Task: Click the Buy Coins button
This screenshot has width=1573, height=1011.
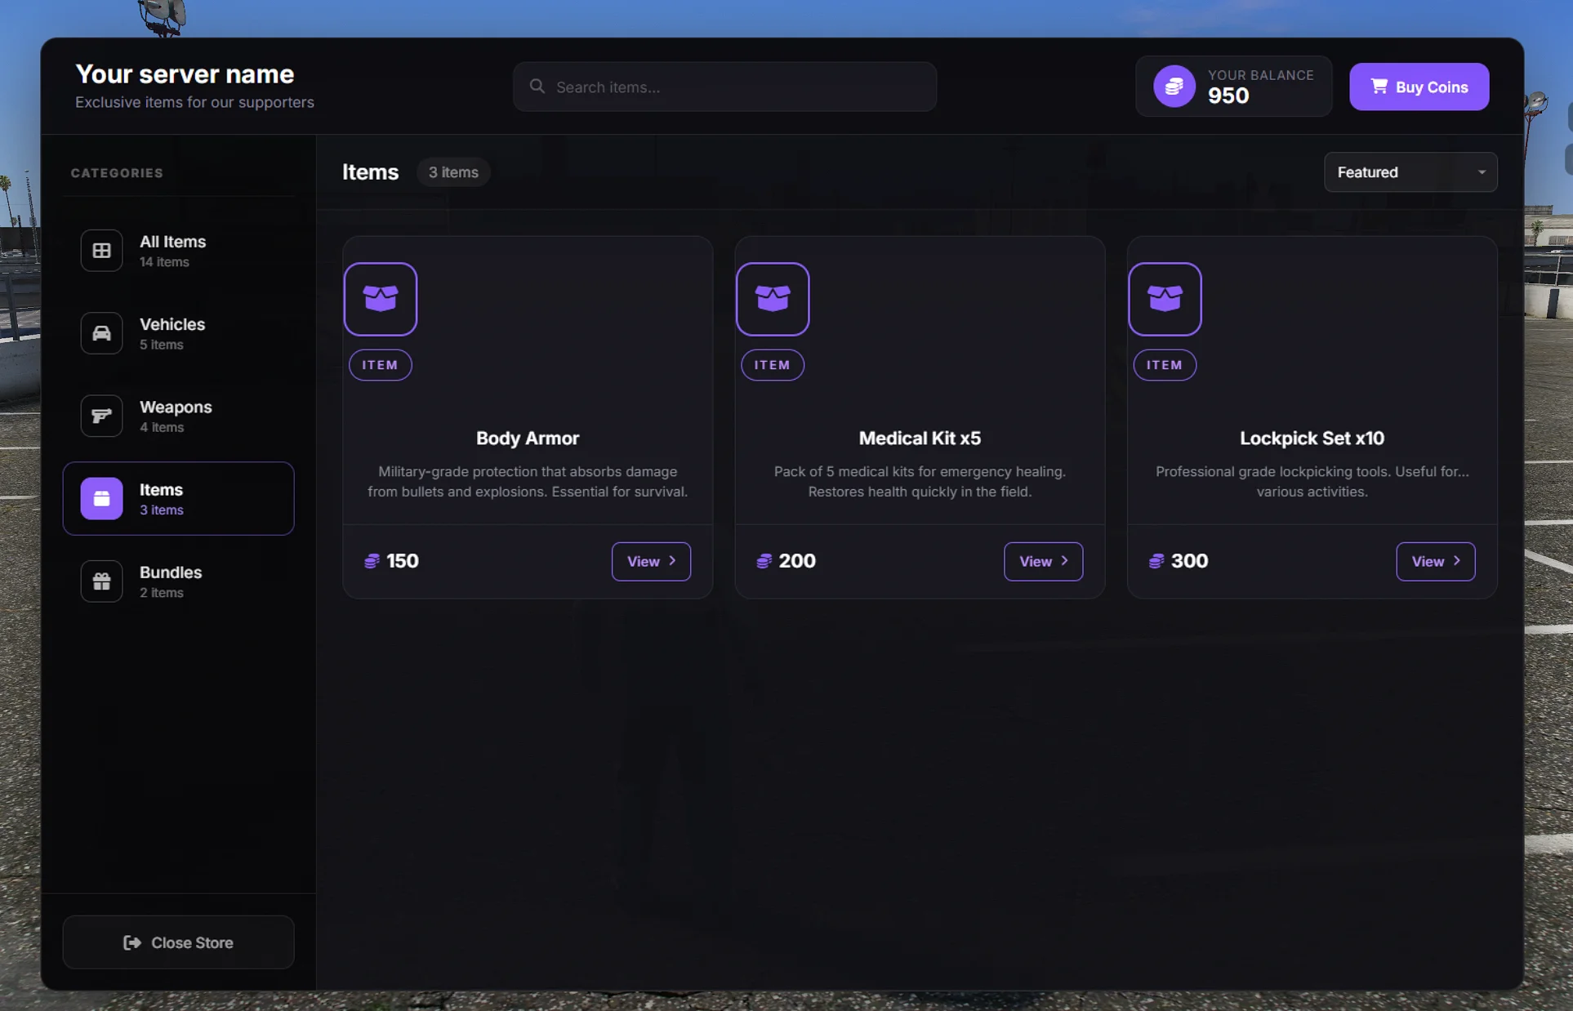Action: click(x=1419, y=87)
